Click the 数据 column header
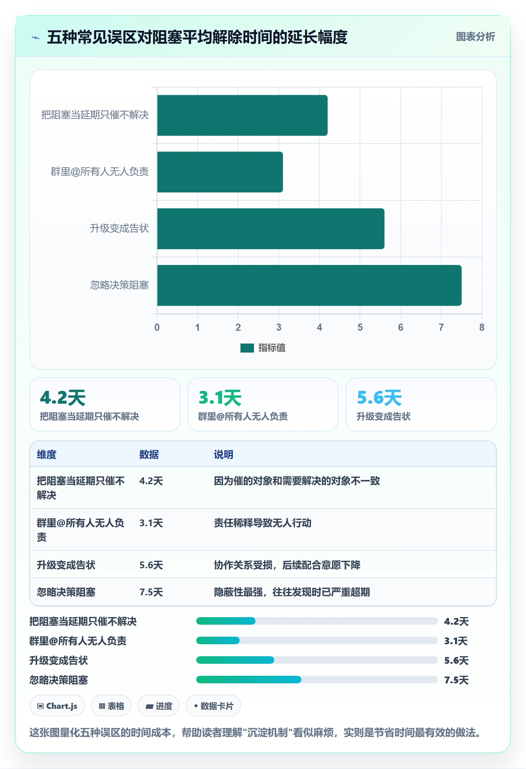 pos(149,455)
